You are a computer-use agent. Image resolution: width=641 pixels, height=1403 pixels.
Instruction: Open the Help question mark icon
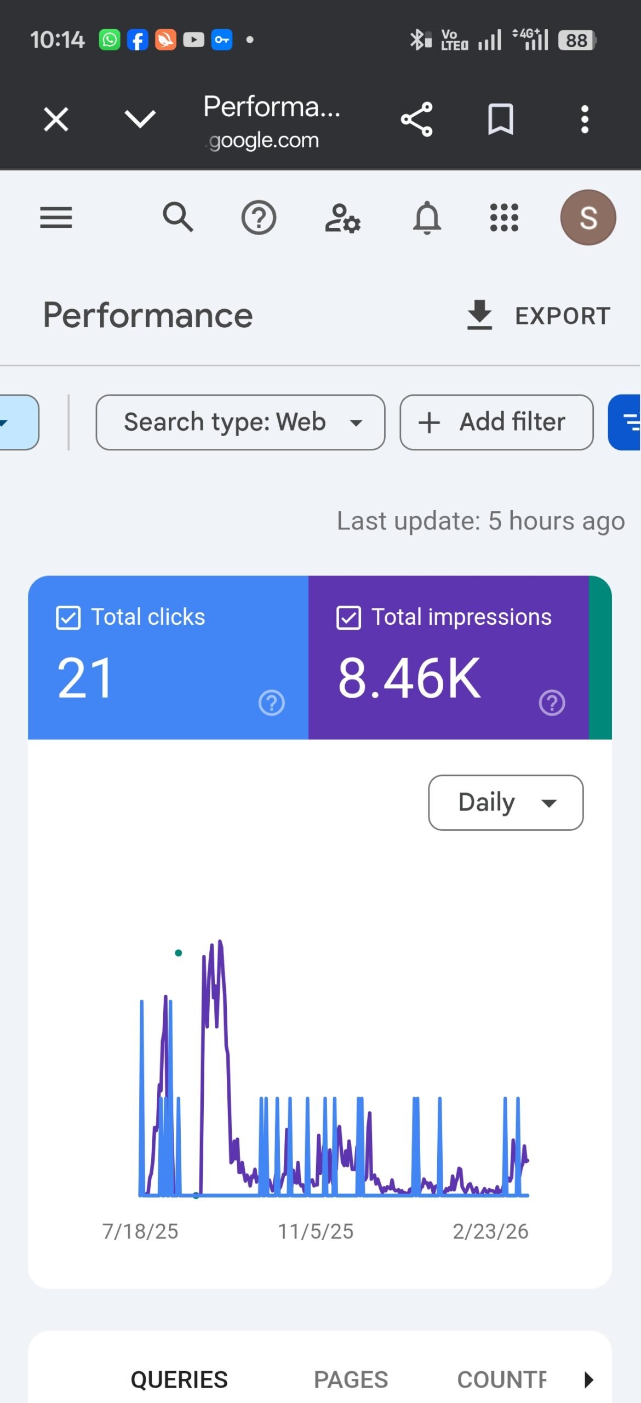259,218
